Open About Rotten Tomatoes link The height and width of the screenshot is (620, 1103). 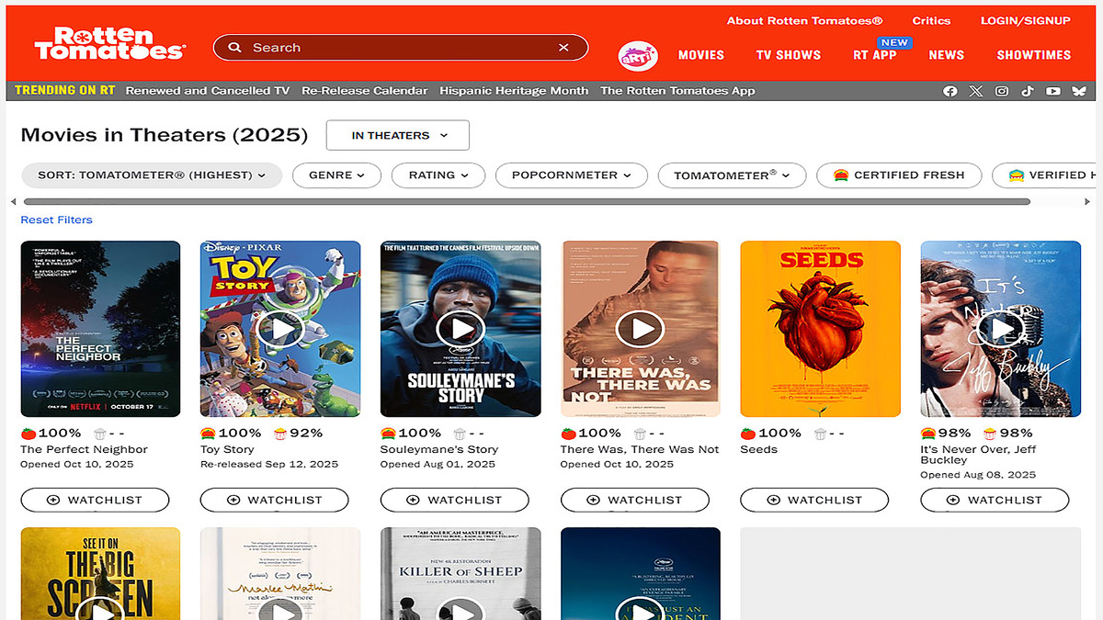click(804, 21)
